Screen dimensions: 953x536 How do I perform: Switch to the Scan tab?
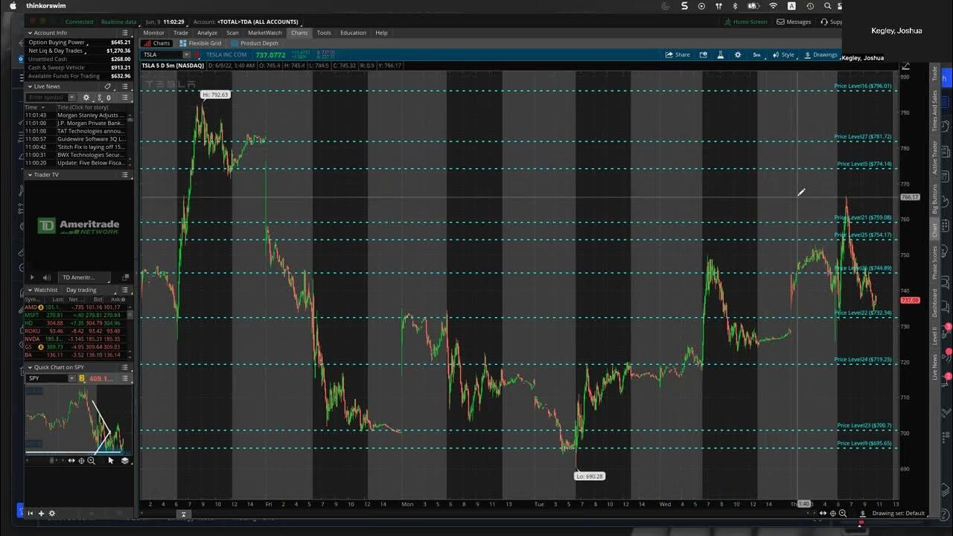click(233, 33)
